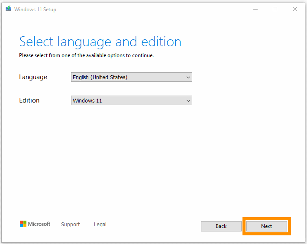
Task: Open the Language dropdown
Action: point(131,77)
